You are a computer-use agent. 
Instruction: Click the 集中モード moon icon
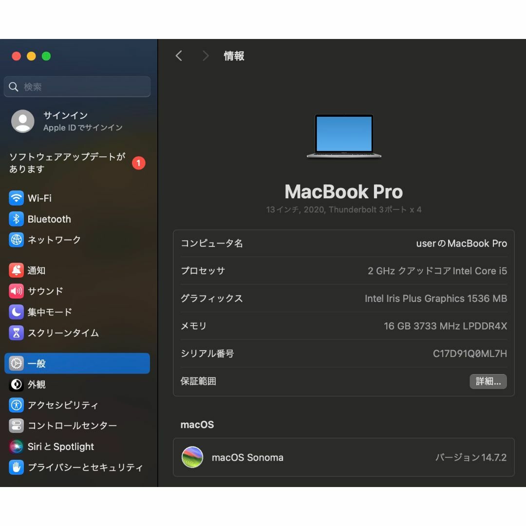pyautogui.click(x=16, y=312)
